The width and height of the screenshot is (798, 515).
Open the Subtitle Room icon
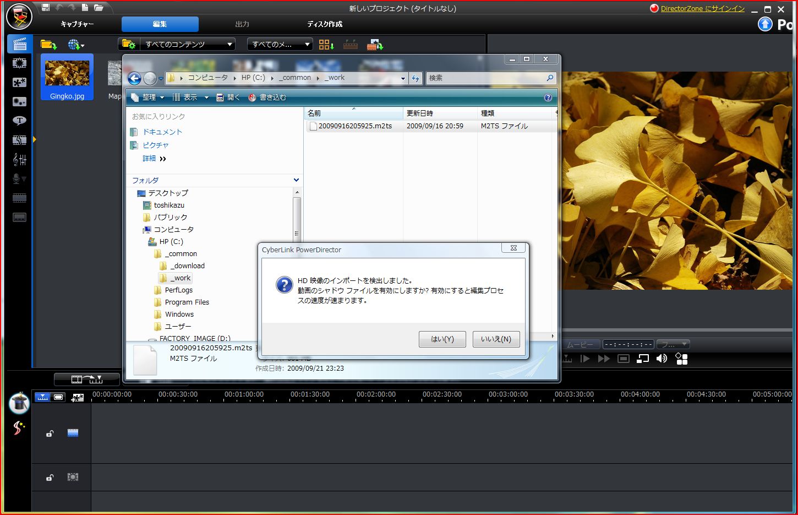pos(19,218)
